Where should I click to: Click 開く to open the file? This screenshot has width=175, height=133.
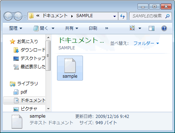[x=40, y=28]
